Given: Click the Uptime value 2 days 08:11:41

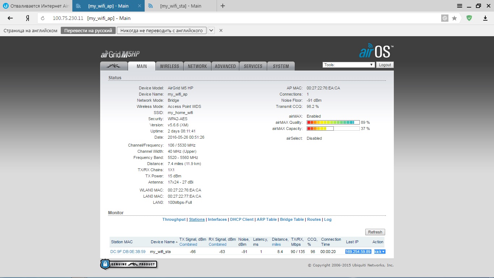Looking at the screenshot, I should coord(182,131).
